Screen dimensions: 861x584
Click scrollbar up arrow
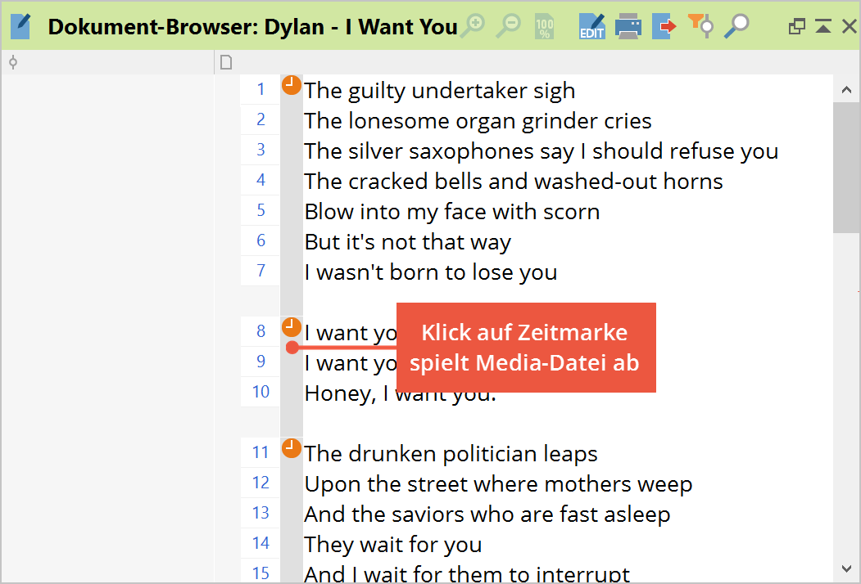846,89
